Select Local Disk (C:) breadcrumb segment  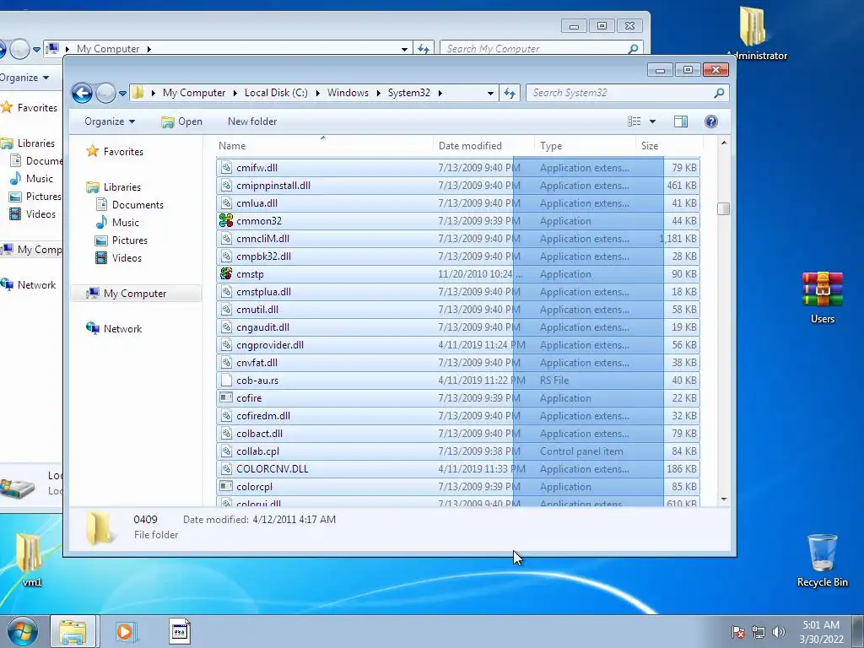[x=276, y=93]
